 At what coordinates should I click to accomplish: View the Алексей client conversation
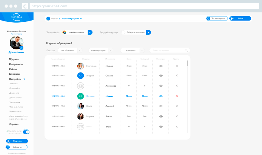pyautogui.click(x=161, y=106)
